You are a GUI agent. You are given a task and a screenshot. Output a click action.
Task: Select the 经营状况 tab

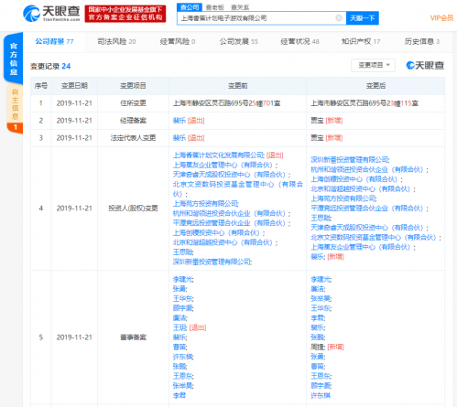tap(299, 41)
